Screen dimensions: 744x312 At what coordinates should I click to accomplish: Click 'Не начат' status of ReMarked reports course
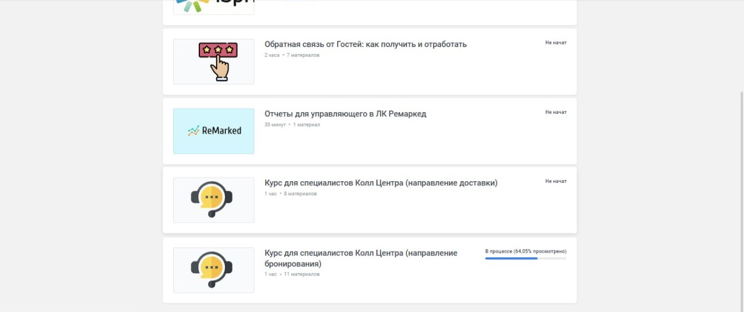tap(556, 112)
